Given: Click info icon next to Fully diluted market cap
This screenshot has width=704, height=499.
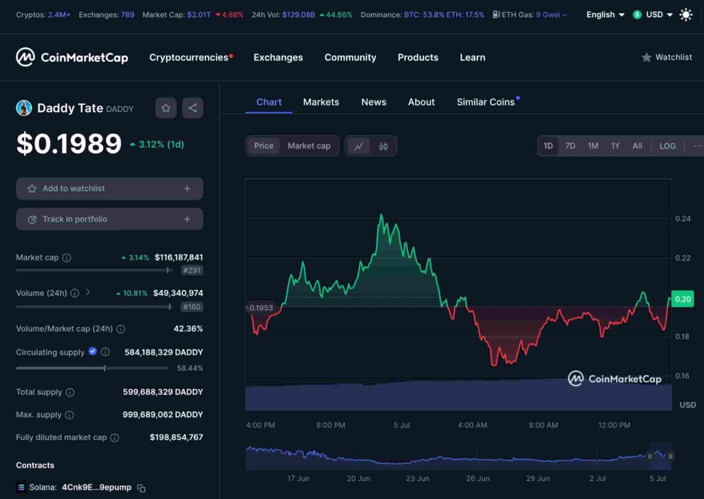Looking at the screenshot, I should pyautogui.click(x=115, y=438).
